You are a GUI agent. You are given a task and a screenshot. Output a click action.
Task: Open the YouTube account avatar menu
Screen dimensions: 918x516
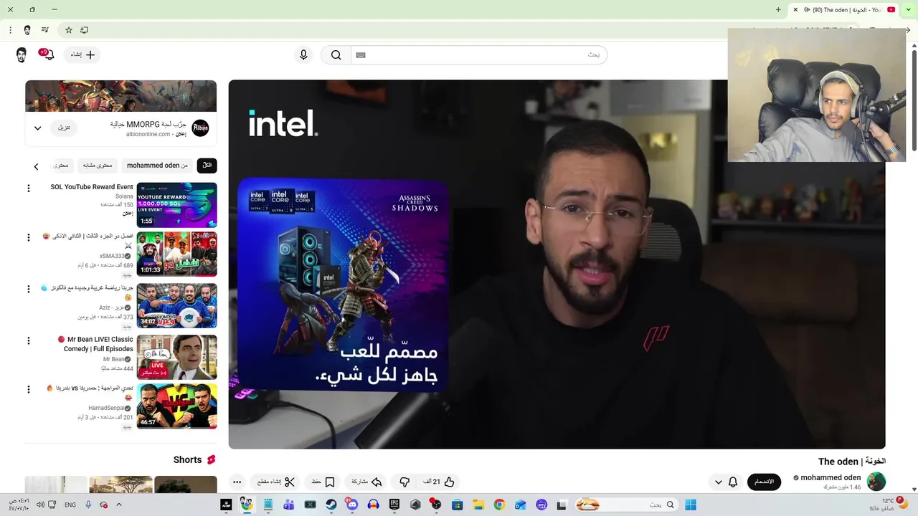[x=22, y=54]
